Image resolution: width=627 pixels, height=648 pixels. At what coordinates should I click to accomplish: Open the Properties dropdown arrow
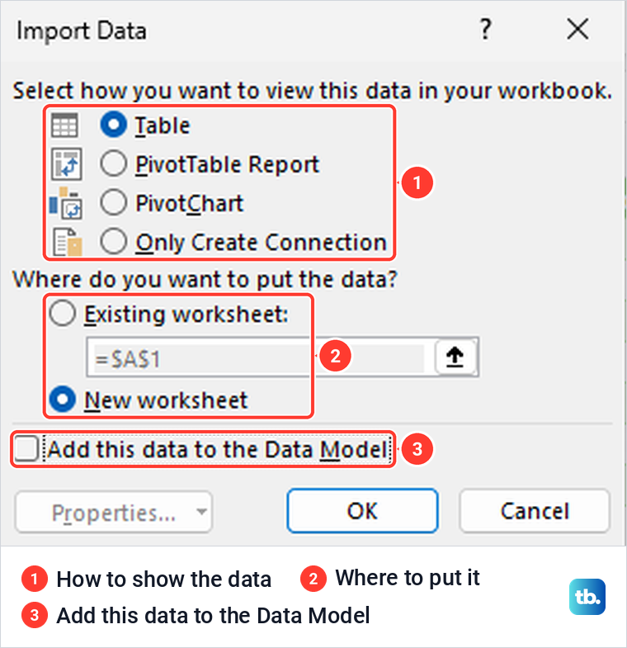point(201,512)
